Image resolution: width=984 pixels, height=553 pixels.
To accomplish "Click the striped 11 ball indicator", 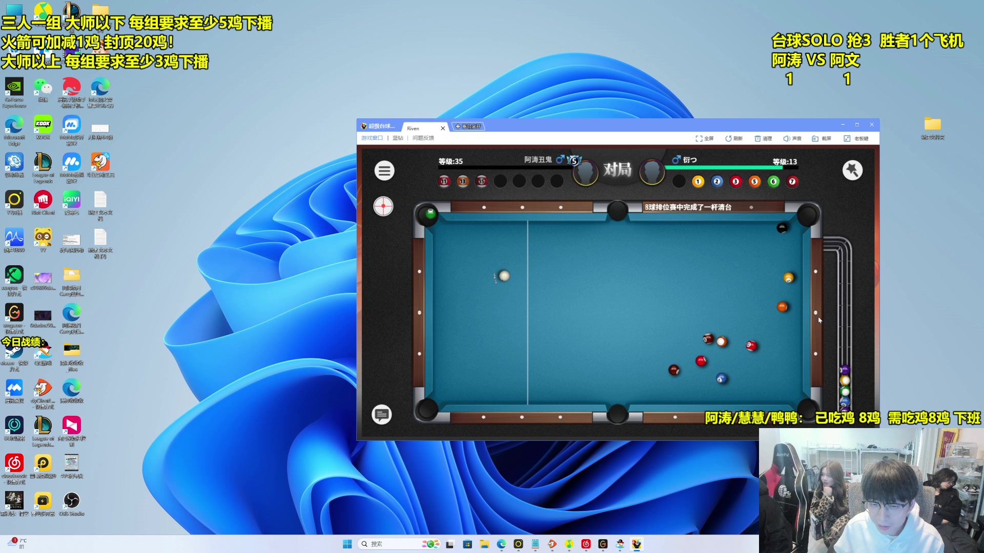I will pos(444,181).
